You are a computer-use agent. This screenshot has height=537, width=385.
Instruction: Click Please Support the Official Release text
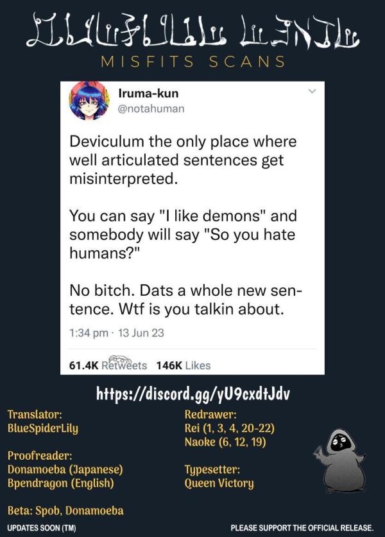point(302,528)
